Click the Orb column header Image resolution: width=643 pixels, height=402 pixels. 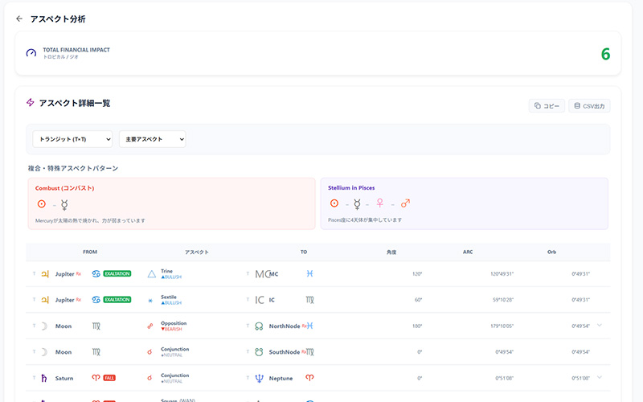click(x=551, y=252)
